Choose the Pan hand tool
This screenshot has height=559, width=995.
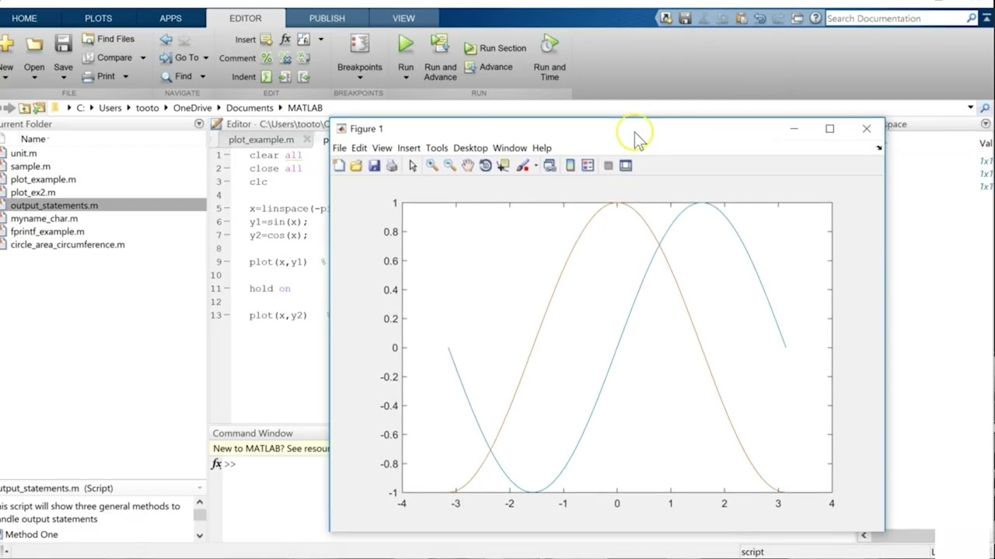467,165
